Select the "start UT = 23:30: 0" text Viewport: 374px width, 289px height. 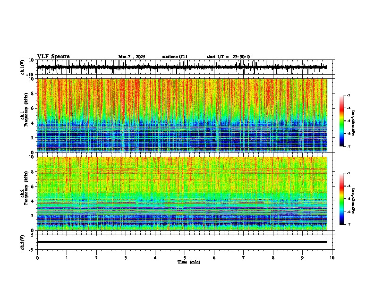click(x=228, y=57)
